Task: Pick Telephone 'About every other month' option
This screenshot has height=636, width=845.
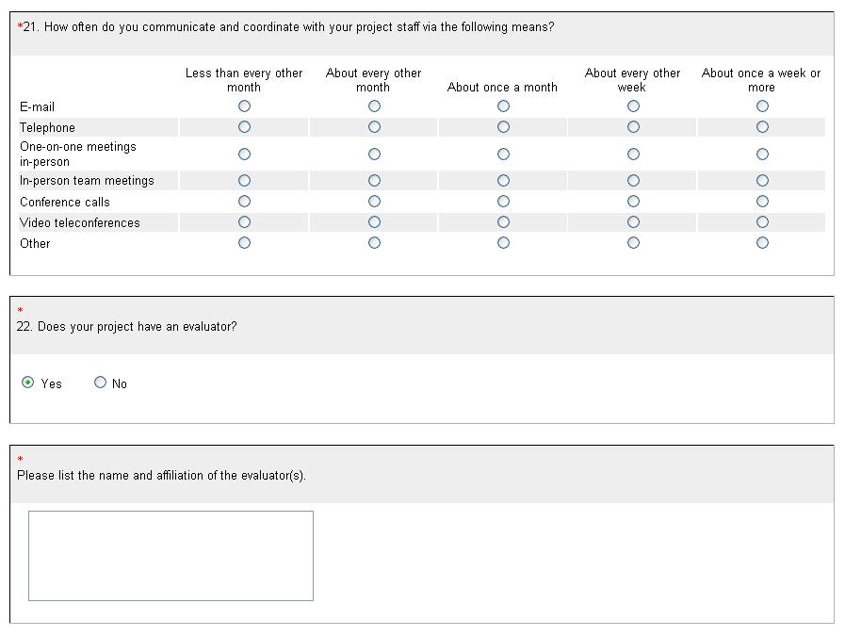Action: [x=374, y=127]
